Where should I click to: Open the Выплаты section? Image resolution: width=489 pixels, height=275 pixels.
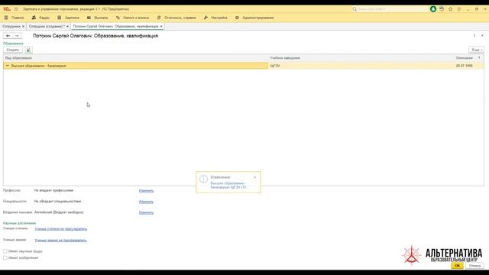point(97,18)
